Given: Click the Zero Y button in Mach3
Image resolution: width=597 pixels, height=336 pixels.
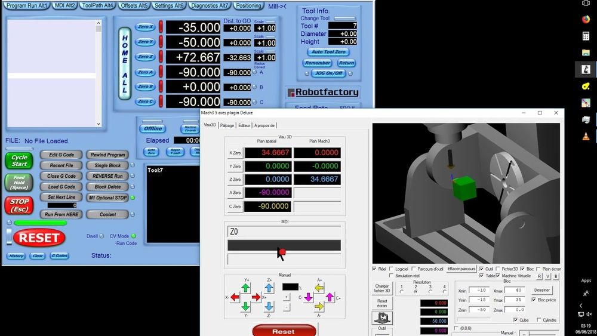Looking at the screenshot, I should click(x=146, y=42).
